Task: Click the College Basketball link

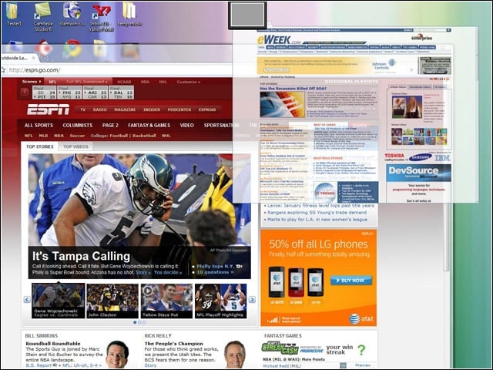Action: click(144, 136)
